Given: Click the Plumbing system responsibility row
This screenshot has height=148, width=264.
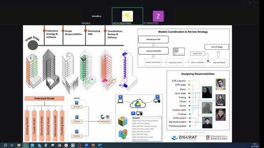Looking at the screenshot, I should point(178,126).
